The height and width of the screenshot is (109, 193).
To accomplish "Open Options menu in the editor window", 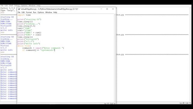I will 41,12.
